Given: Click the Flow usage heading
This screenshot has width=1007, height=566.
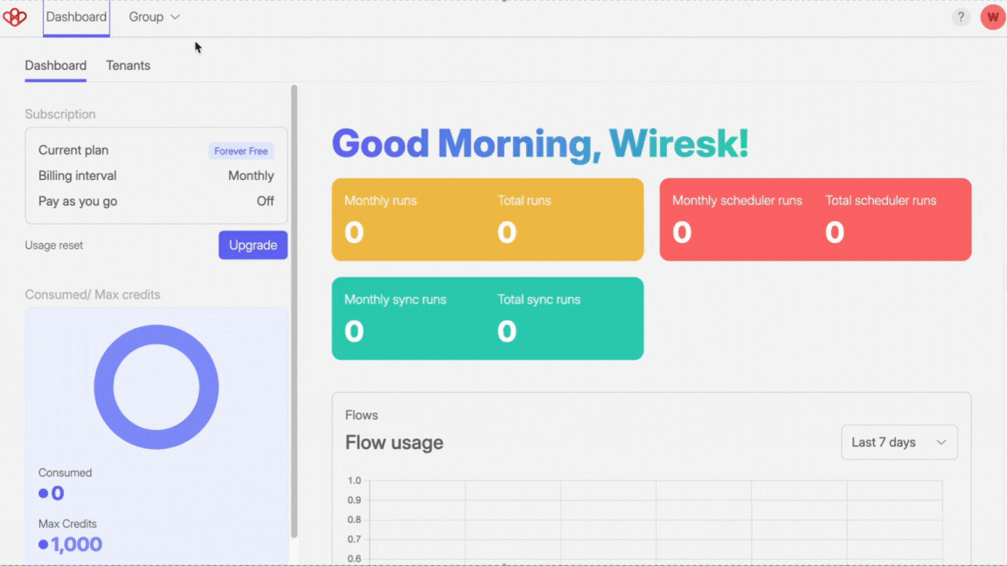Looking at the screenshot, I should coord(394,443).
